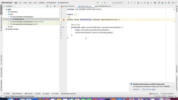Image resolution: width=178 pixels, height=100 pixels.
Task: Click the Make Project hammer icon
Action: coord(98,2)
